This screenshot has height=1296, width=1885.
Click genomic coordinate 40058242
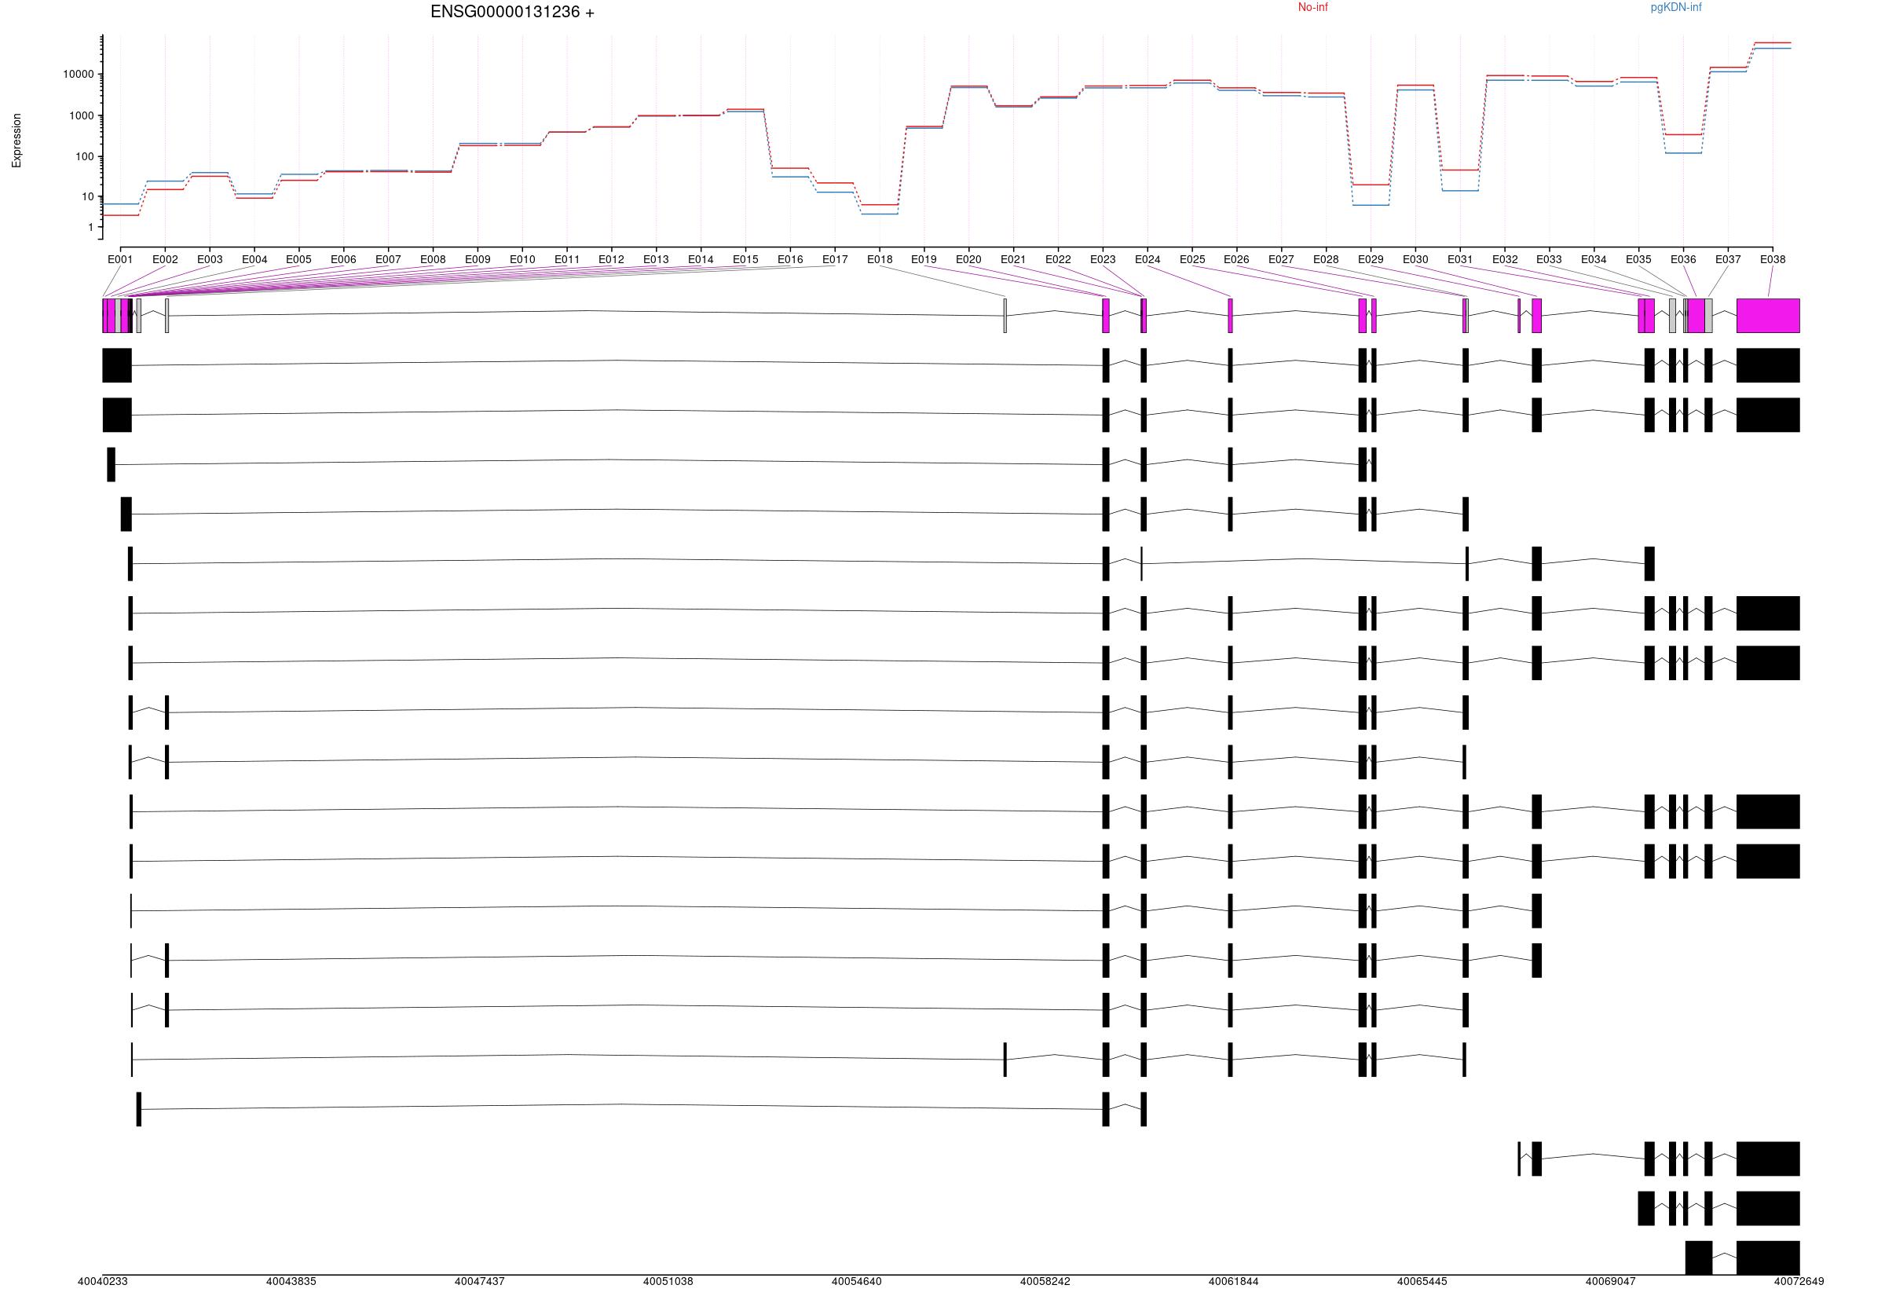pos(1045,1282)
